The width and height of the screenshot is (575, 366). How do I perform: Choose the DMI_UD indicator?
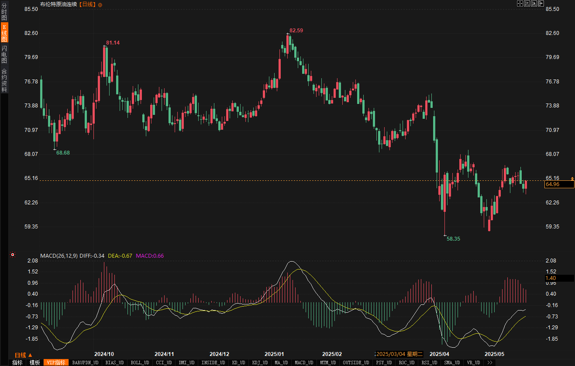[x=187, y=363]
